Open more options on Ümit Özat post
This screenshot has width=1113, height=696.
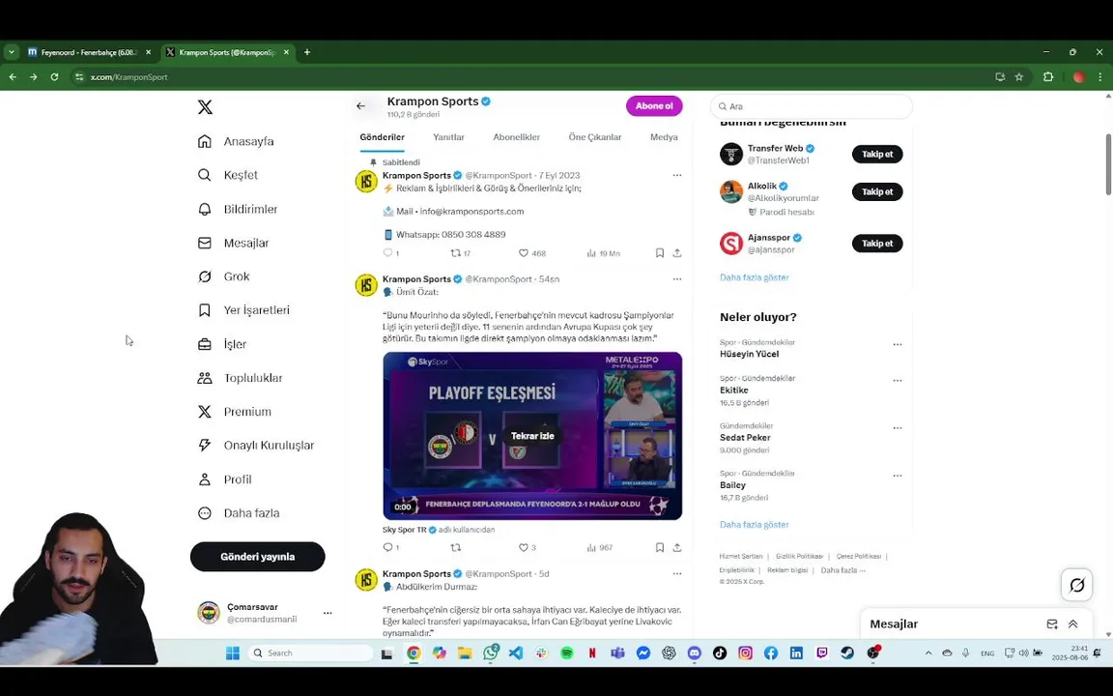[677, 279]
